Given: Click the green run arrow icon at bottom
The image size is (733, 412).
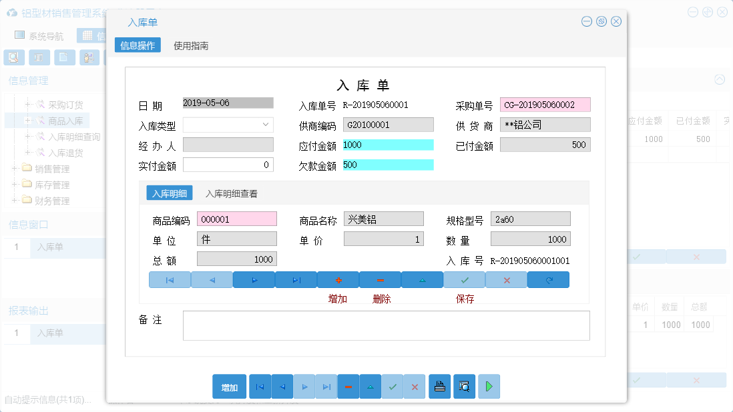Looking at the screenshot, I should pyautogui.click(x=489, y=387).
